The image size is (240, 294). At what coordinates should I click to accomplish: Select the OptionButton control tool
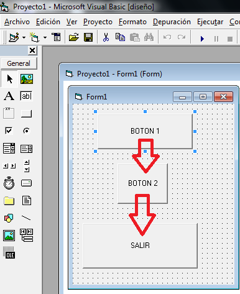(26, 131)
